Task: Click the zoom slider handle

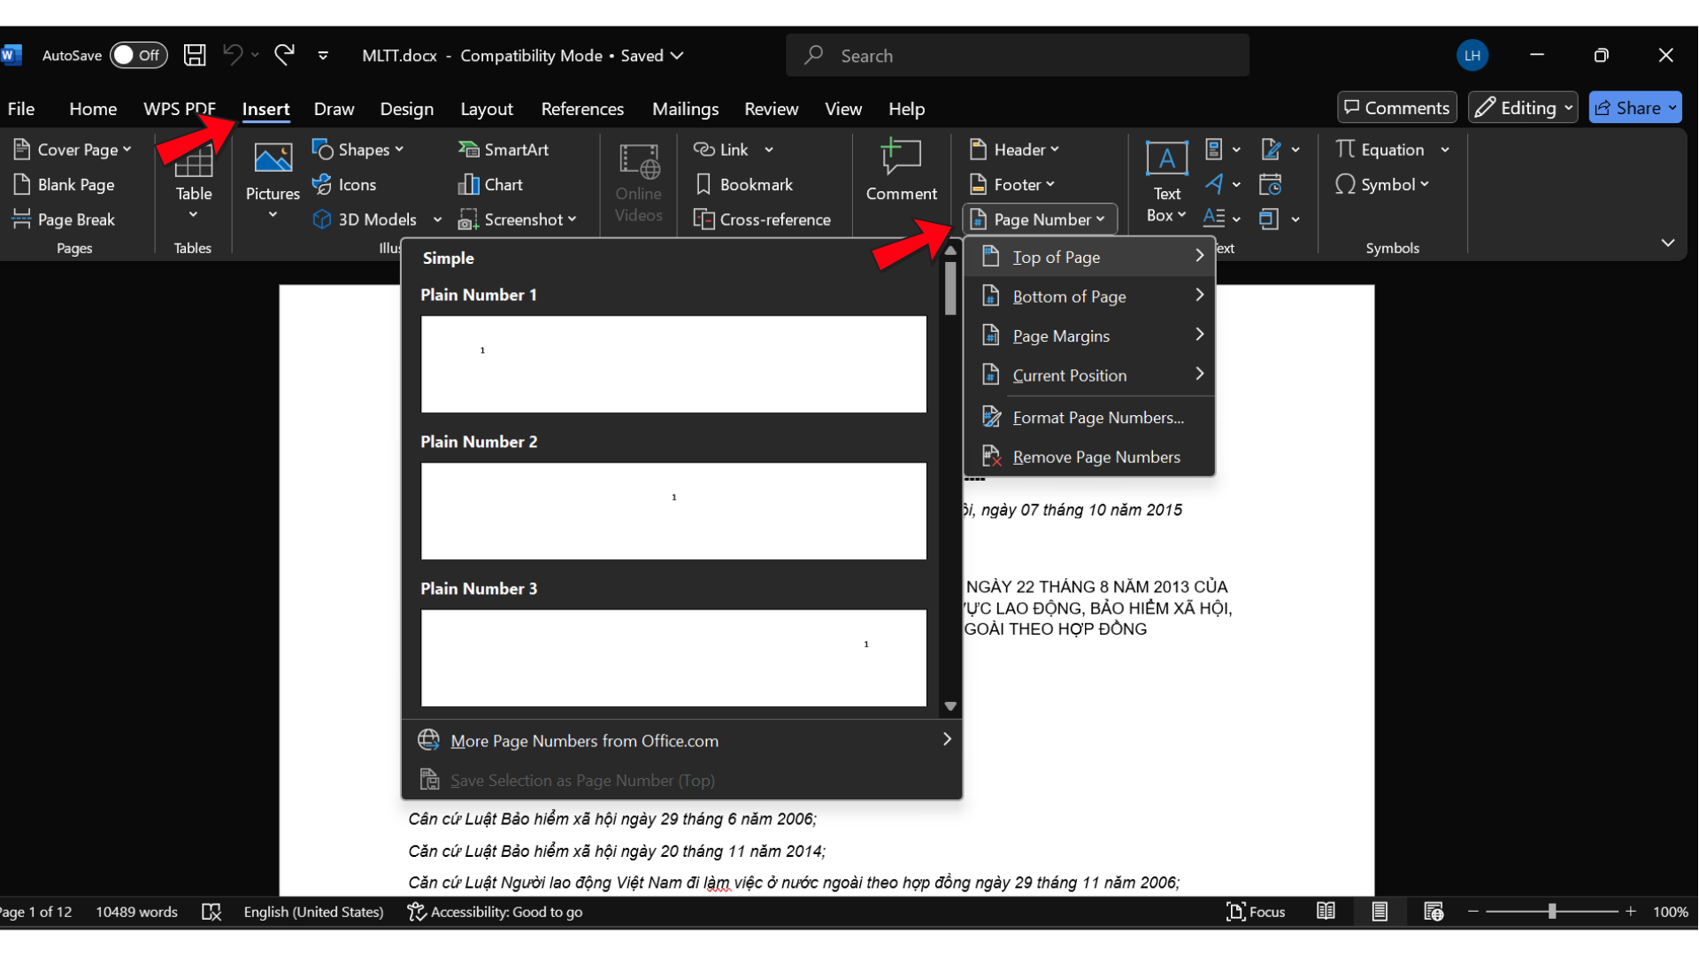Action: coord(1552,911)
